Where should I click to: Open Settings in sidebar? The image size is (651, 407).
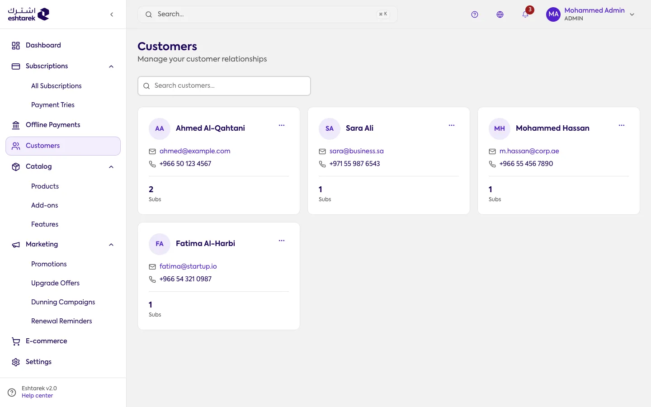coord(63,362)
